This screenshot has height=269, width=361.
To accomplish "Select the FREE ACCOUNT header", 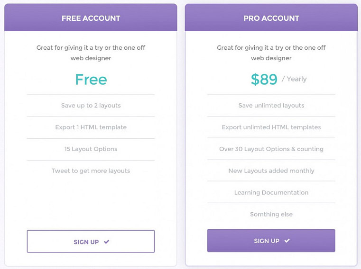I will point(91,18).
